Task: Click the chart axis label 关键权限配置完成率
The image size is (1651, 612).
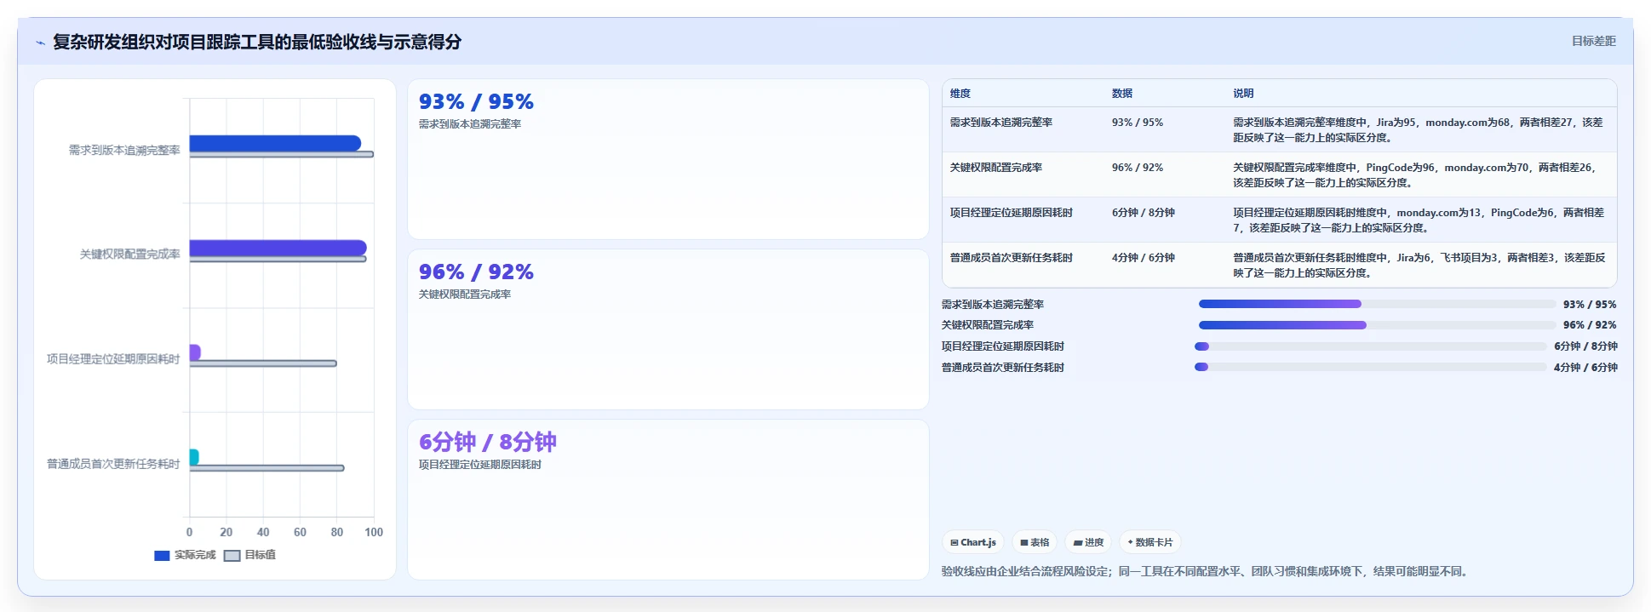Action: pyautogui.click(x=129, y=254)
